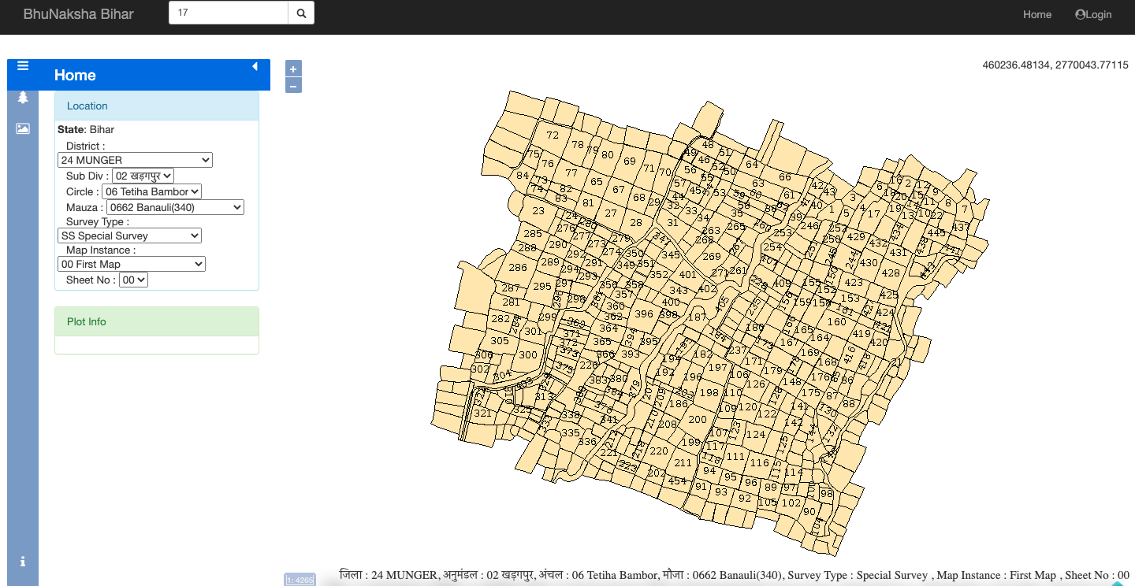Image resolution: width=1135 pixels, height=586 pixels.
Task: Select plot 419 on the map
Action: 861,334
